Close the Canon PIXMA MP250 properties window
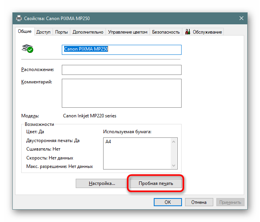Image resolution: width=260 pixels, height=222 pixels. pos(241,18)
